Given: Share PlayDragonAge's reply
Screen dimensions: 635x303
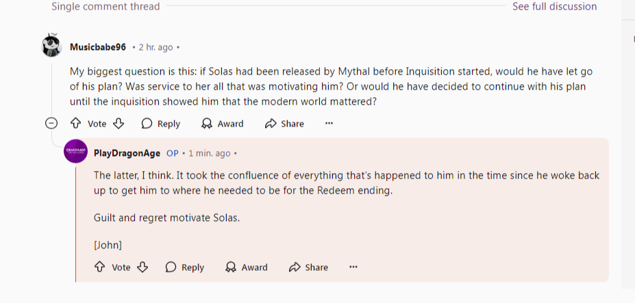Looking at the screenshot, I should pos(308,267).
